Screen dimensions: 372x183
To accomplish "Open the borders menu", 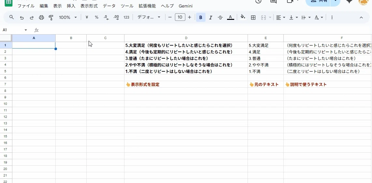I will [253, 17].
